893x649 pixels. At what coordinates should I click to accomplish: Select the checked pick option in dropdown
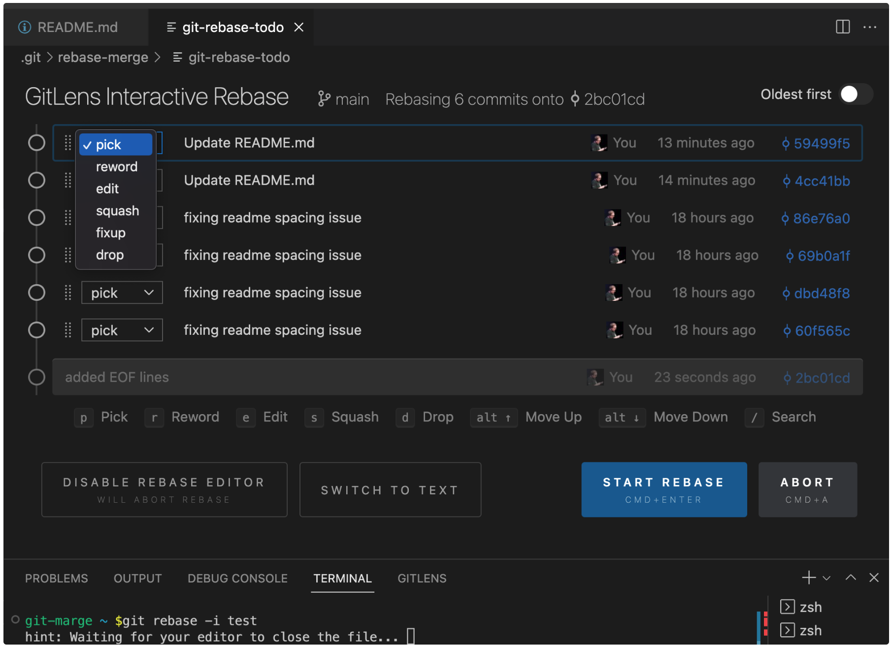click(x=116, y=144)
